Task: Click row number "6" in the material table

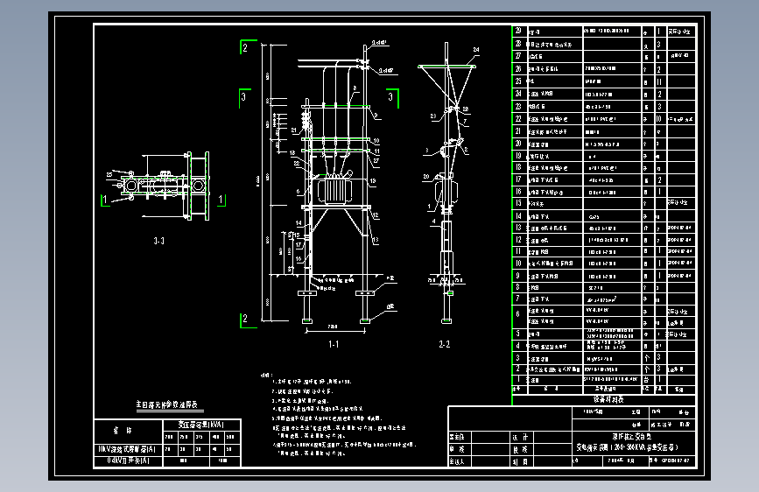Action: [517, 313]
